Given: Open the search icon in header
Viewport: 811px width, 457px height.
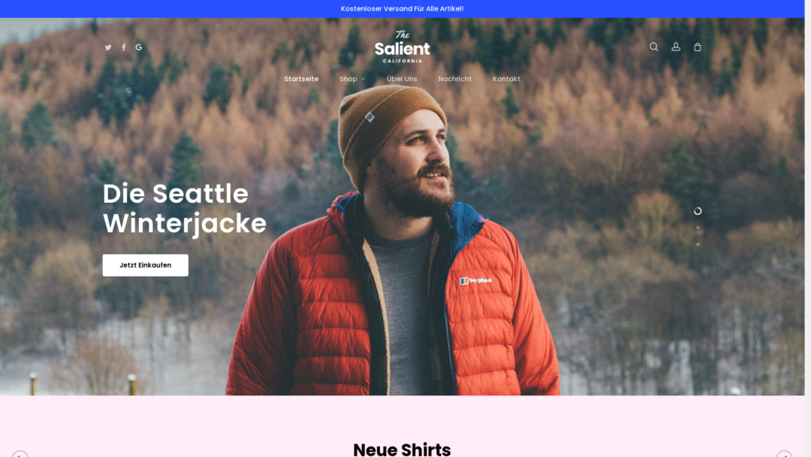Looking at the screenshot, I should 654,47.
